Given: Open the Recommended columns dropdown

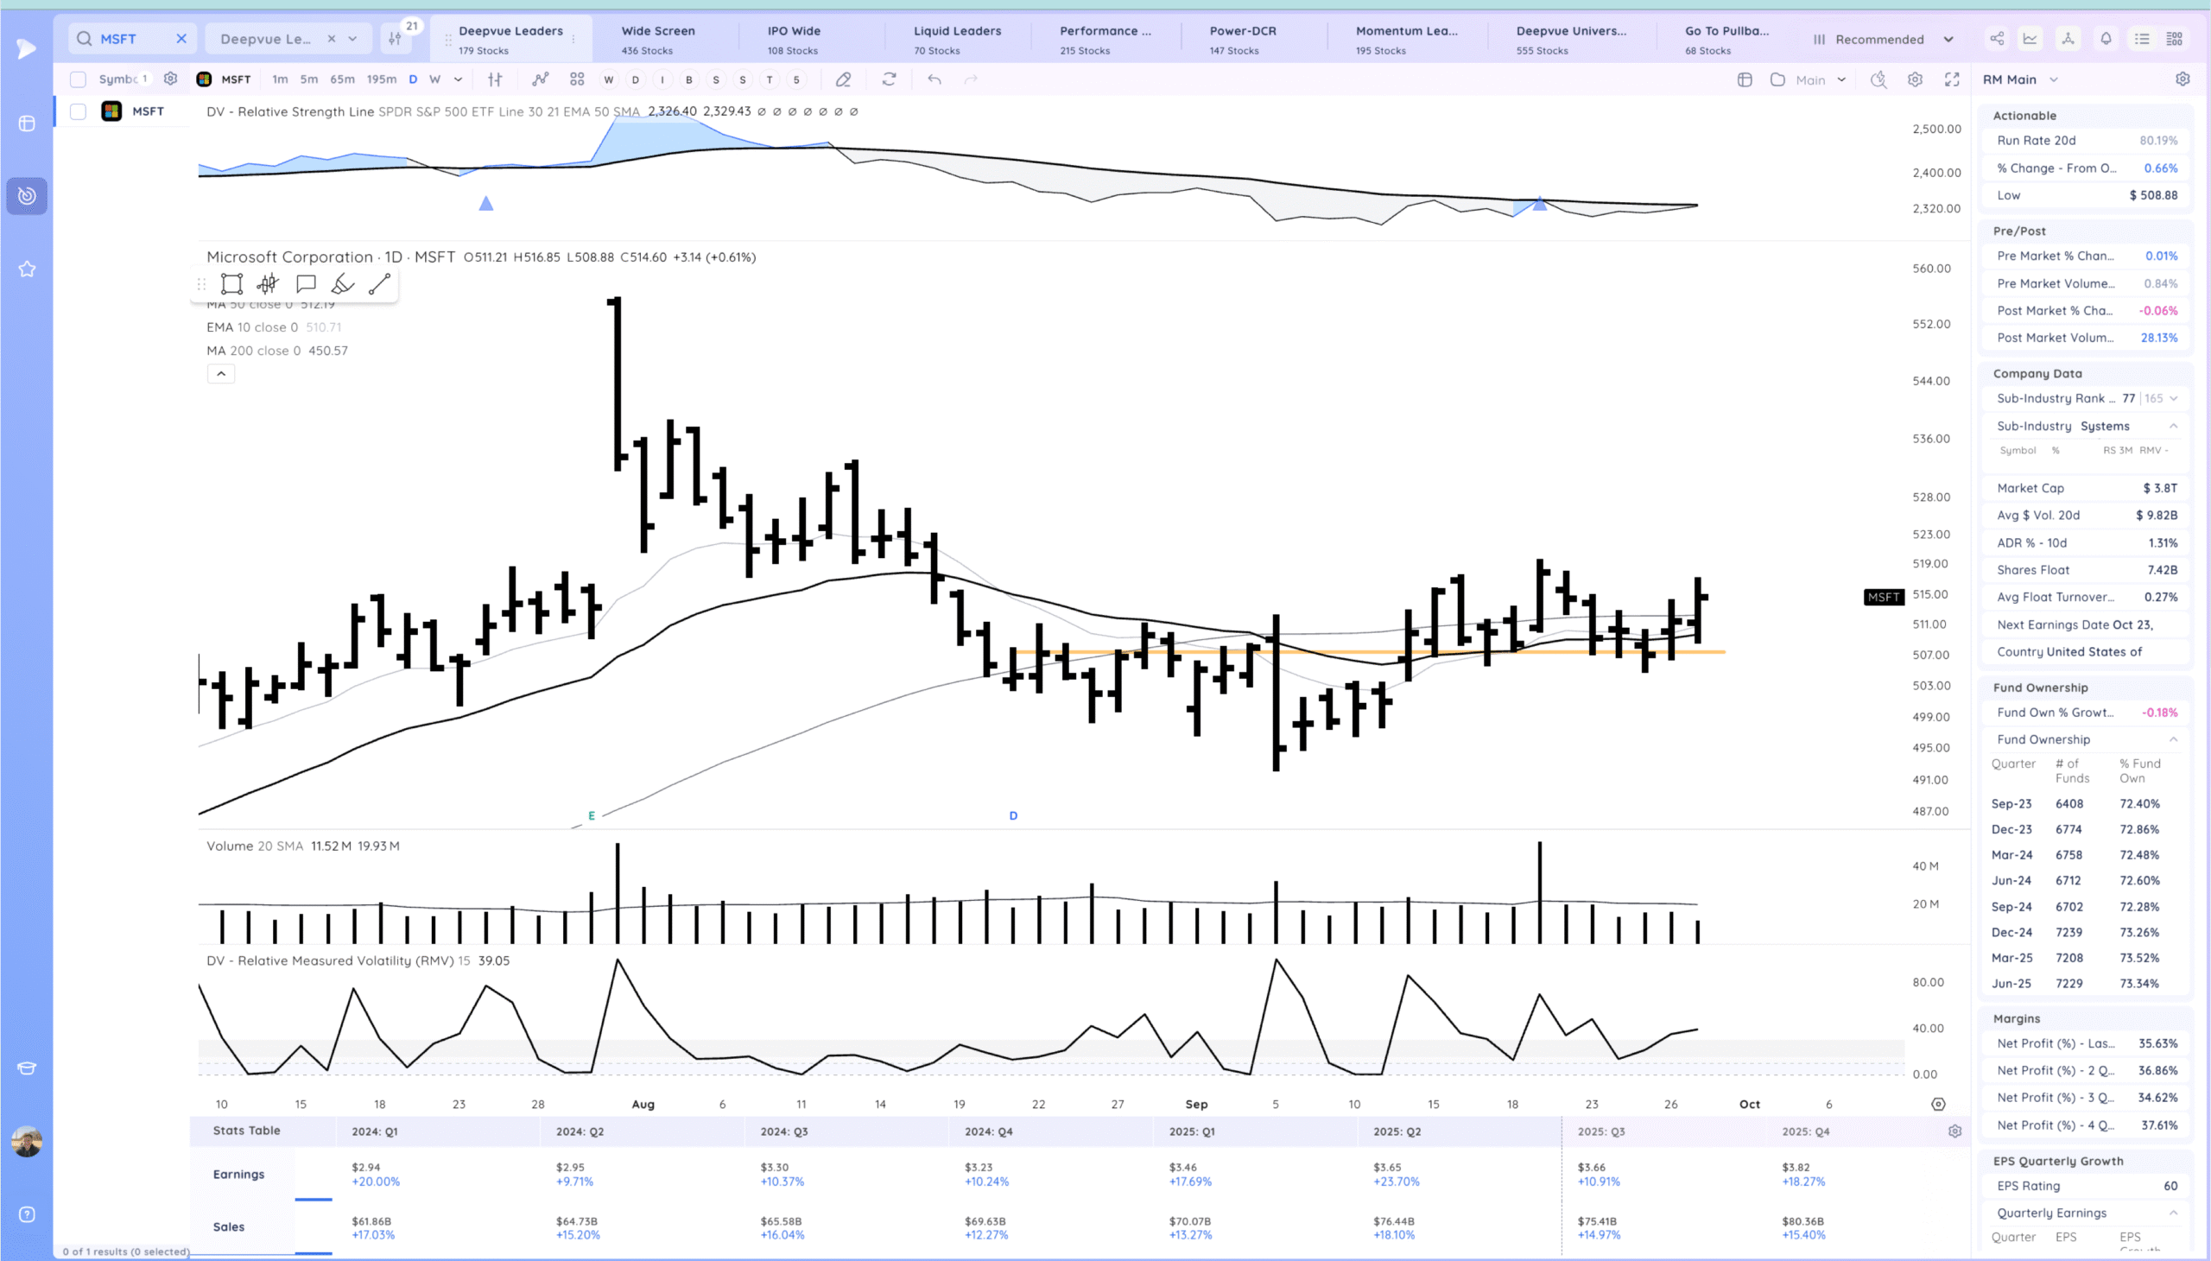Looking at the screenshot, I should (1885, 39).
